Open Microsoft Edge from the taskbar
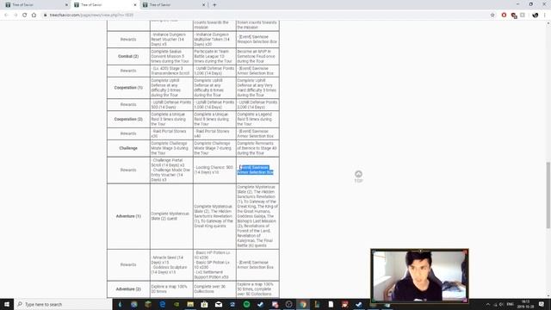The width and height of the screenshot is (551, 310). [163, 304]
